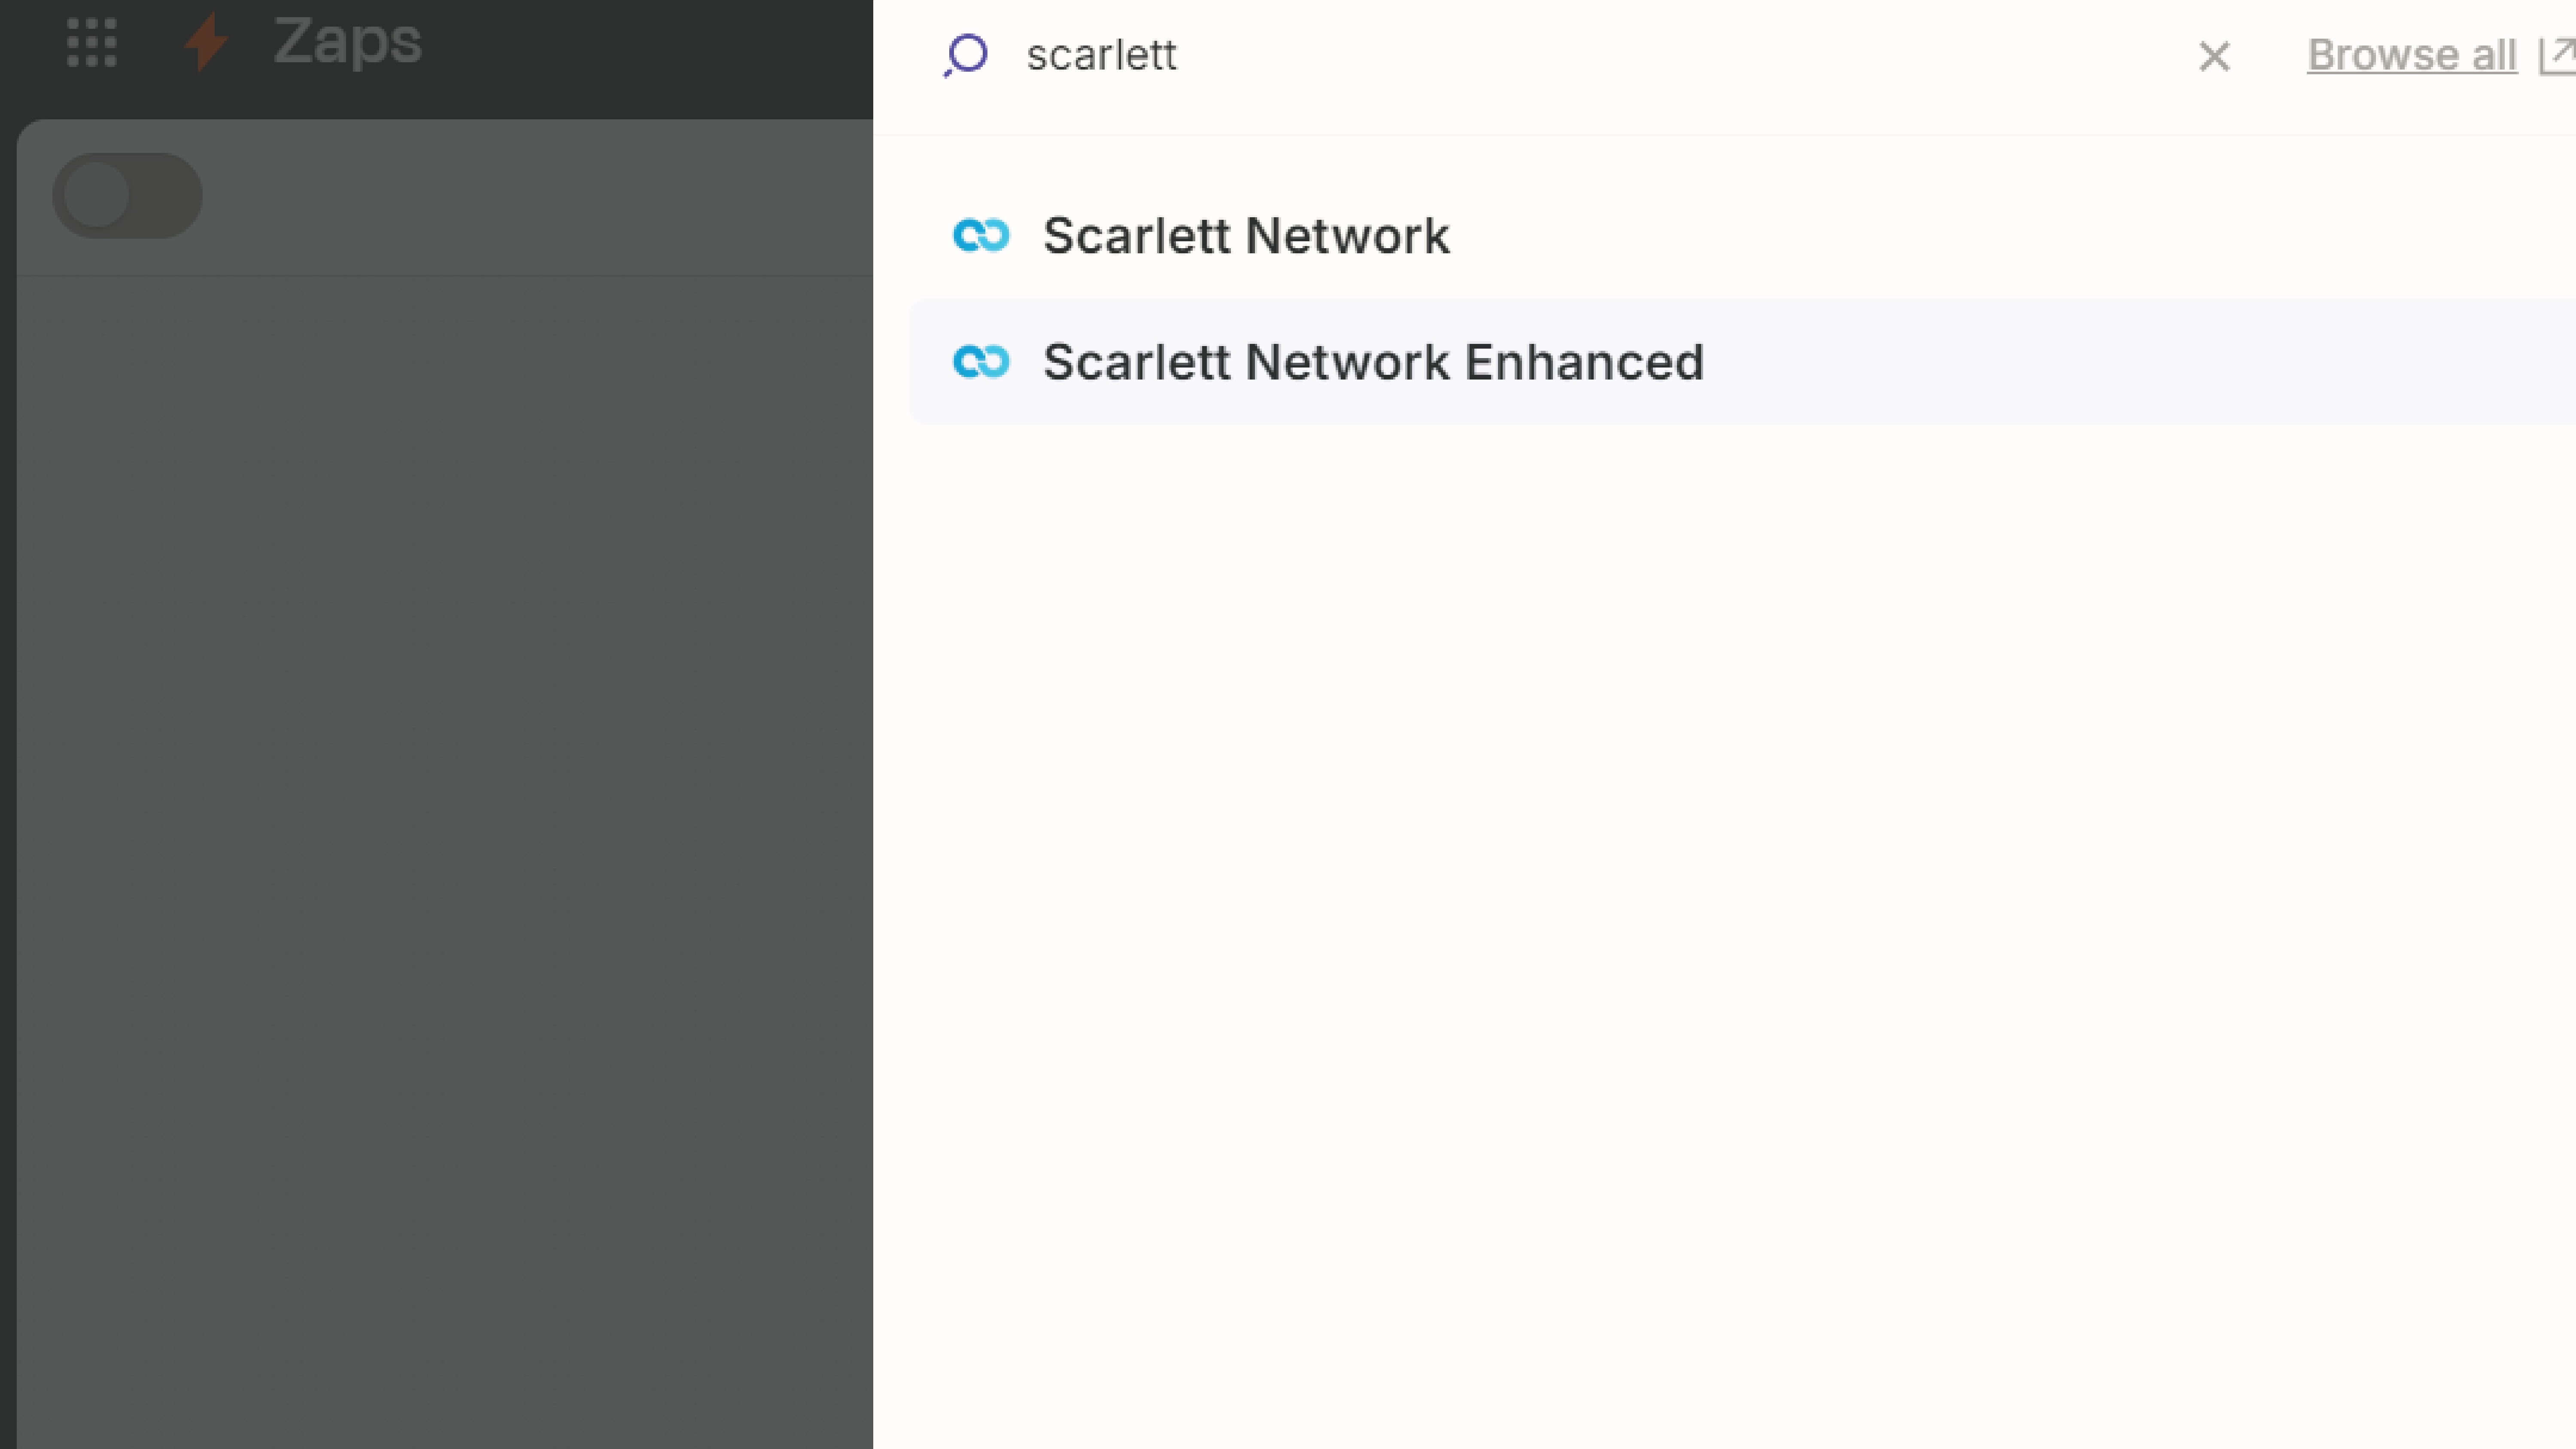Click dimmed editor canvas to dismiss panel
The width and height of the screenshot is (2576, 1449).
[x=440, y=800]
